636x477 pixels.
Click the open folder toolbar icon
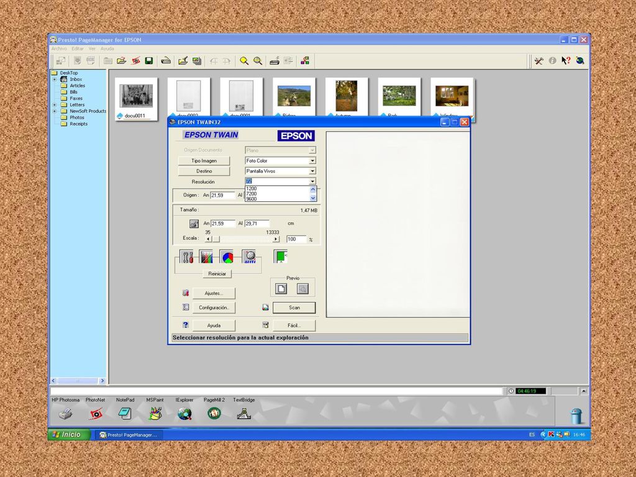tap(121, 61)
